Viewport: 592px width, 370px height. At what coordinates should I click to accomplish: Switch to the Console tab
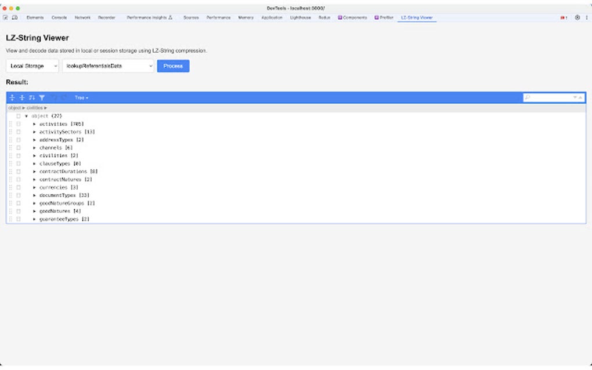coord(58,17)
